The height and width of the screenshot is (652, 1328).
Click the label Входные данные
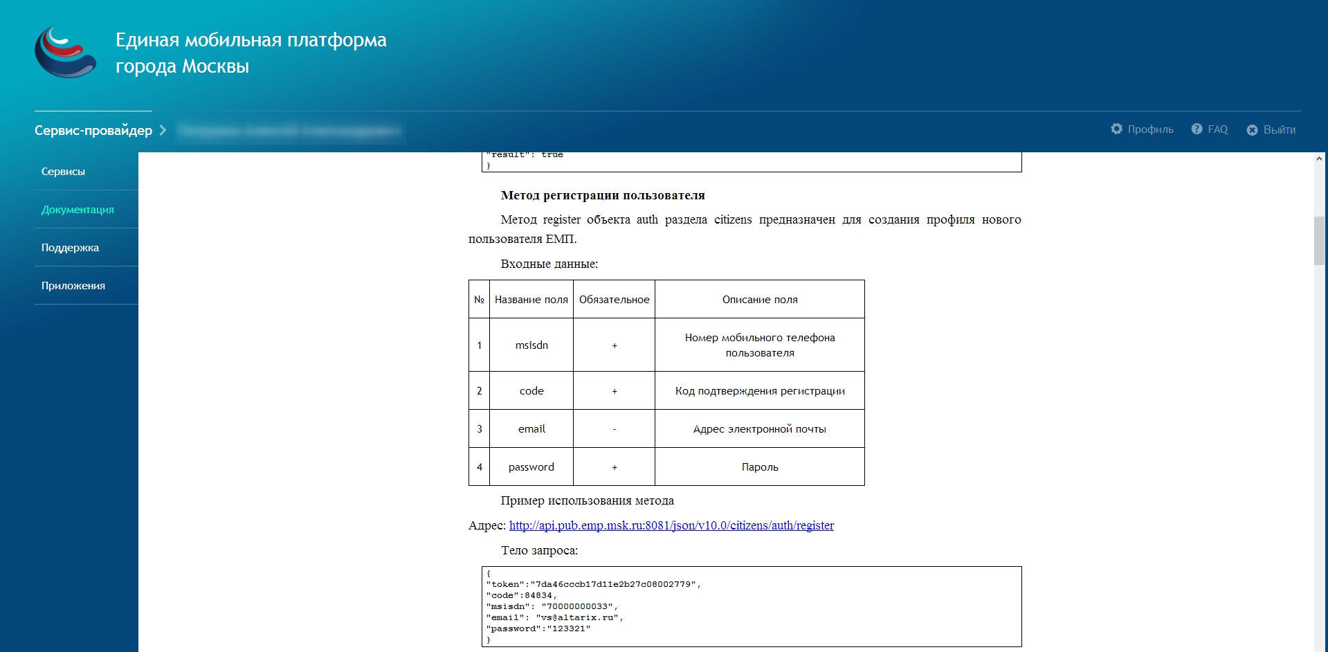click(549, 264)
